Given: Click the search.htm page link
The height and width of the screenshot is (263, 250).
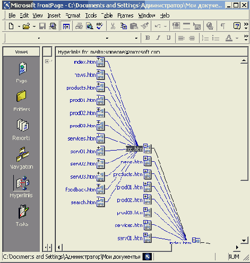Looking at the screenshot, I should click(x=83, y=203).
